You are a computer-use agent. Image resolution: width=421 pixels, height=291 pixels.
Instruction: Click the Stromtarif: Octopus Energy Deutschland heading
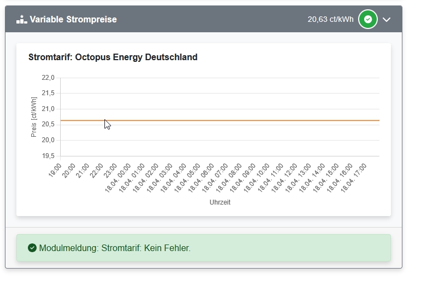tap(113, 57)
